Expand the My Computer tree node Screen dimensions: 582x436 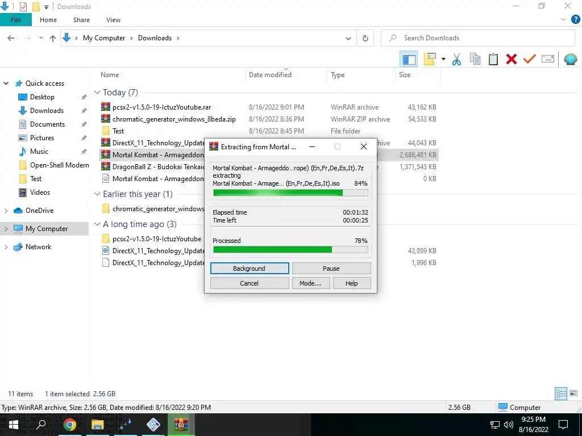[6, 229]
